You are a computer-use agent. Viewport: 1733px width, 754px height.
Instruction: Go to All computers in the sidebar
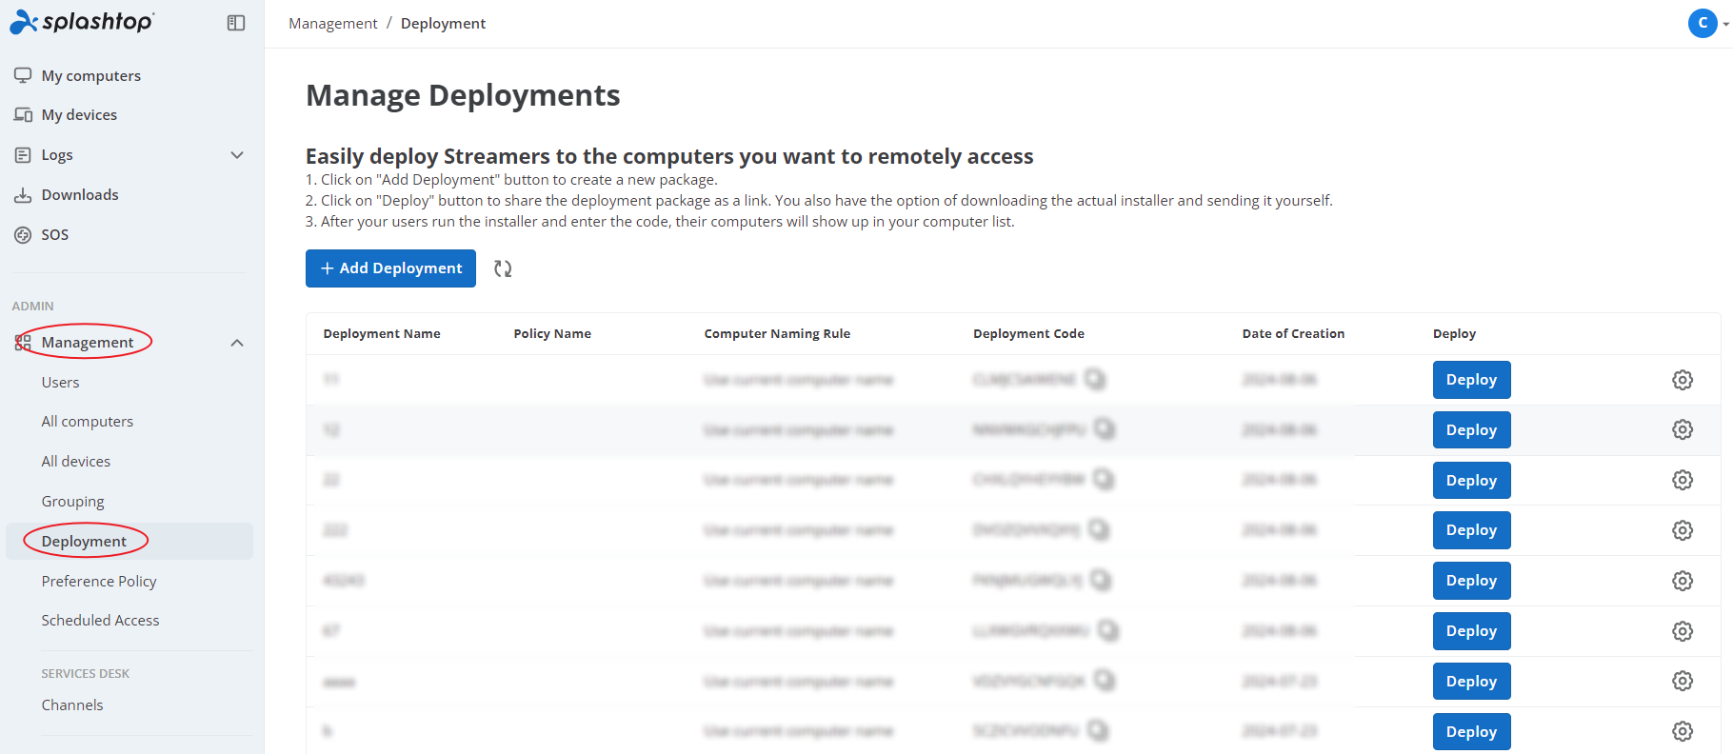coord(88,421)
